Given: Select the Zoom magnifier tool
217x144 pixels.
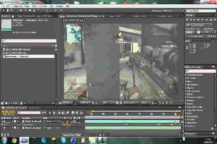Looking at the screenshot, I should point(11,10).
